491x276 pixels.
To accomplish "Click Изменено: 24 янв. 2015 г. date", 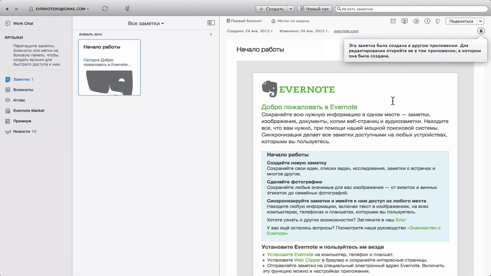I will pos(303,31).
